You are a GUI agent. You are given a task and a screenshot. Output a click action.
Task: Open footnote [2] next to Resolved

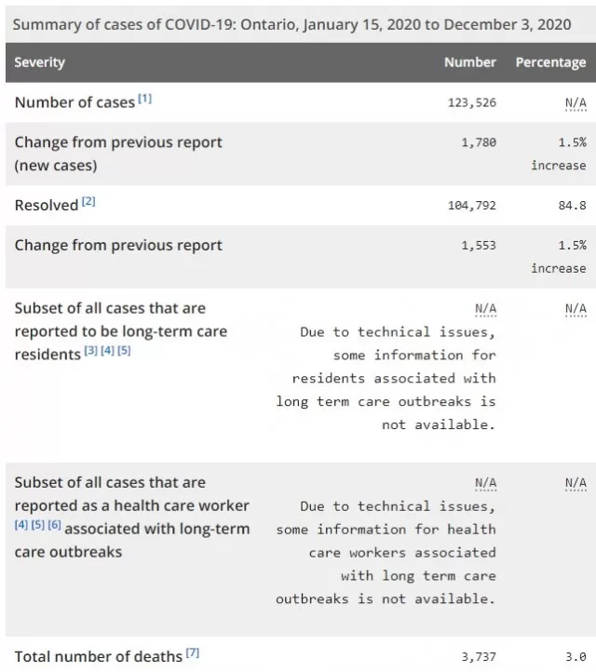pyautogui.click(x=88, y=201)
